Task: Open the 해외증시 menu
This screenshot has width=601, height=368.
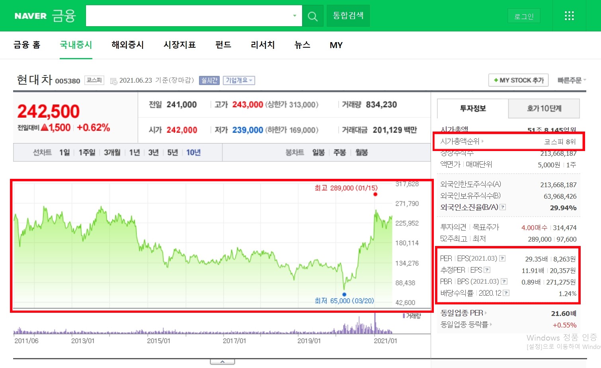Action: point(128,45)
